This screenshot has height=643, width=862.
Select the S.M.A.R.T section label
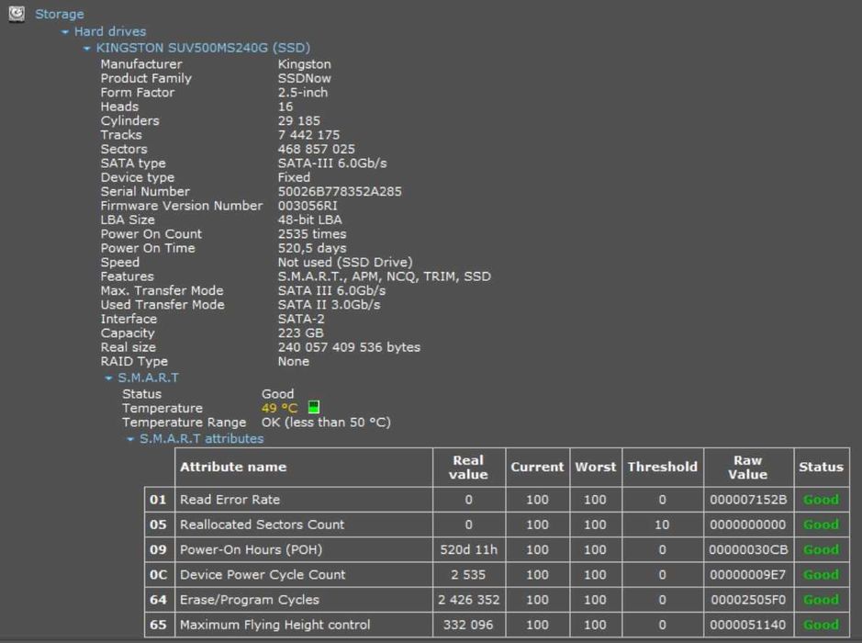(x=148, y=378)
